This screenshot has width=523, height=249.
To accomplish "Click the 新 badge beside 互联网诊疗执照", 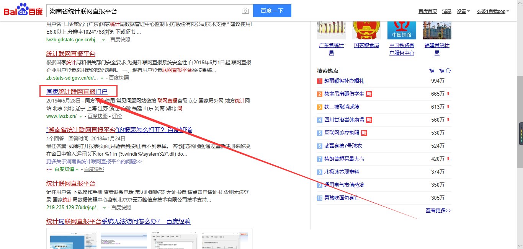I will pyautogui.click(x=363, y=133).
